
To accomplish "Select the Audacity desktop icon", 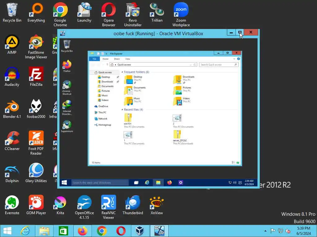I will point(12,77).
